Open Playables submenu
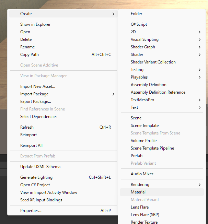Image resolution: width=208 pixels, height=224 pixels. [162, 77]
